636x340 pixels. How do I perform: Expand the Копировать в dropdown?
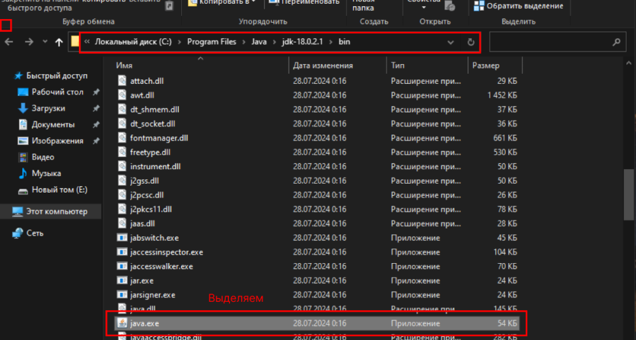coord(252,3)
